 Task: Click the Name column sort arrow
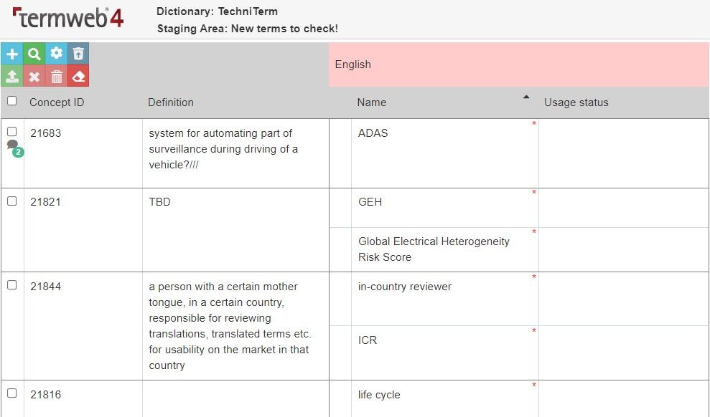526,97
